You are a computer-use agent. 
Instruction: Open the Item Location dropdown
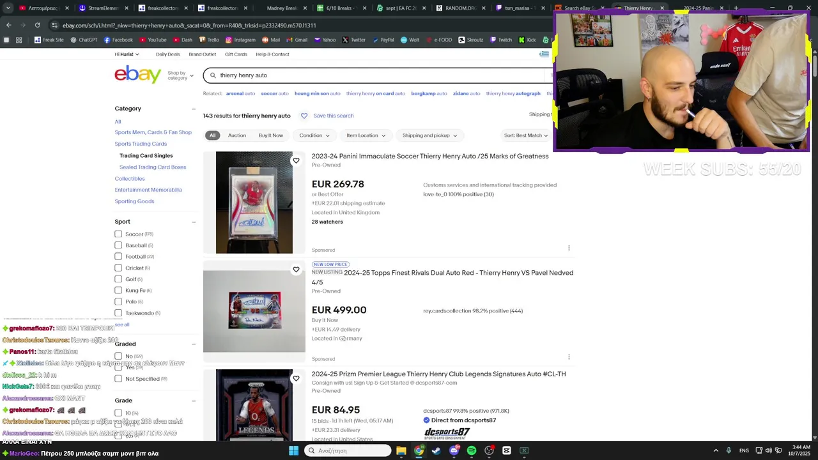pyautogui.click(x=366, y=135)
